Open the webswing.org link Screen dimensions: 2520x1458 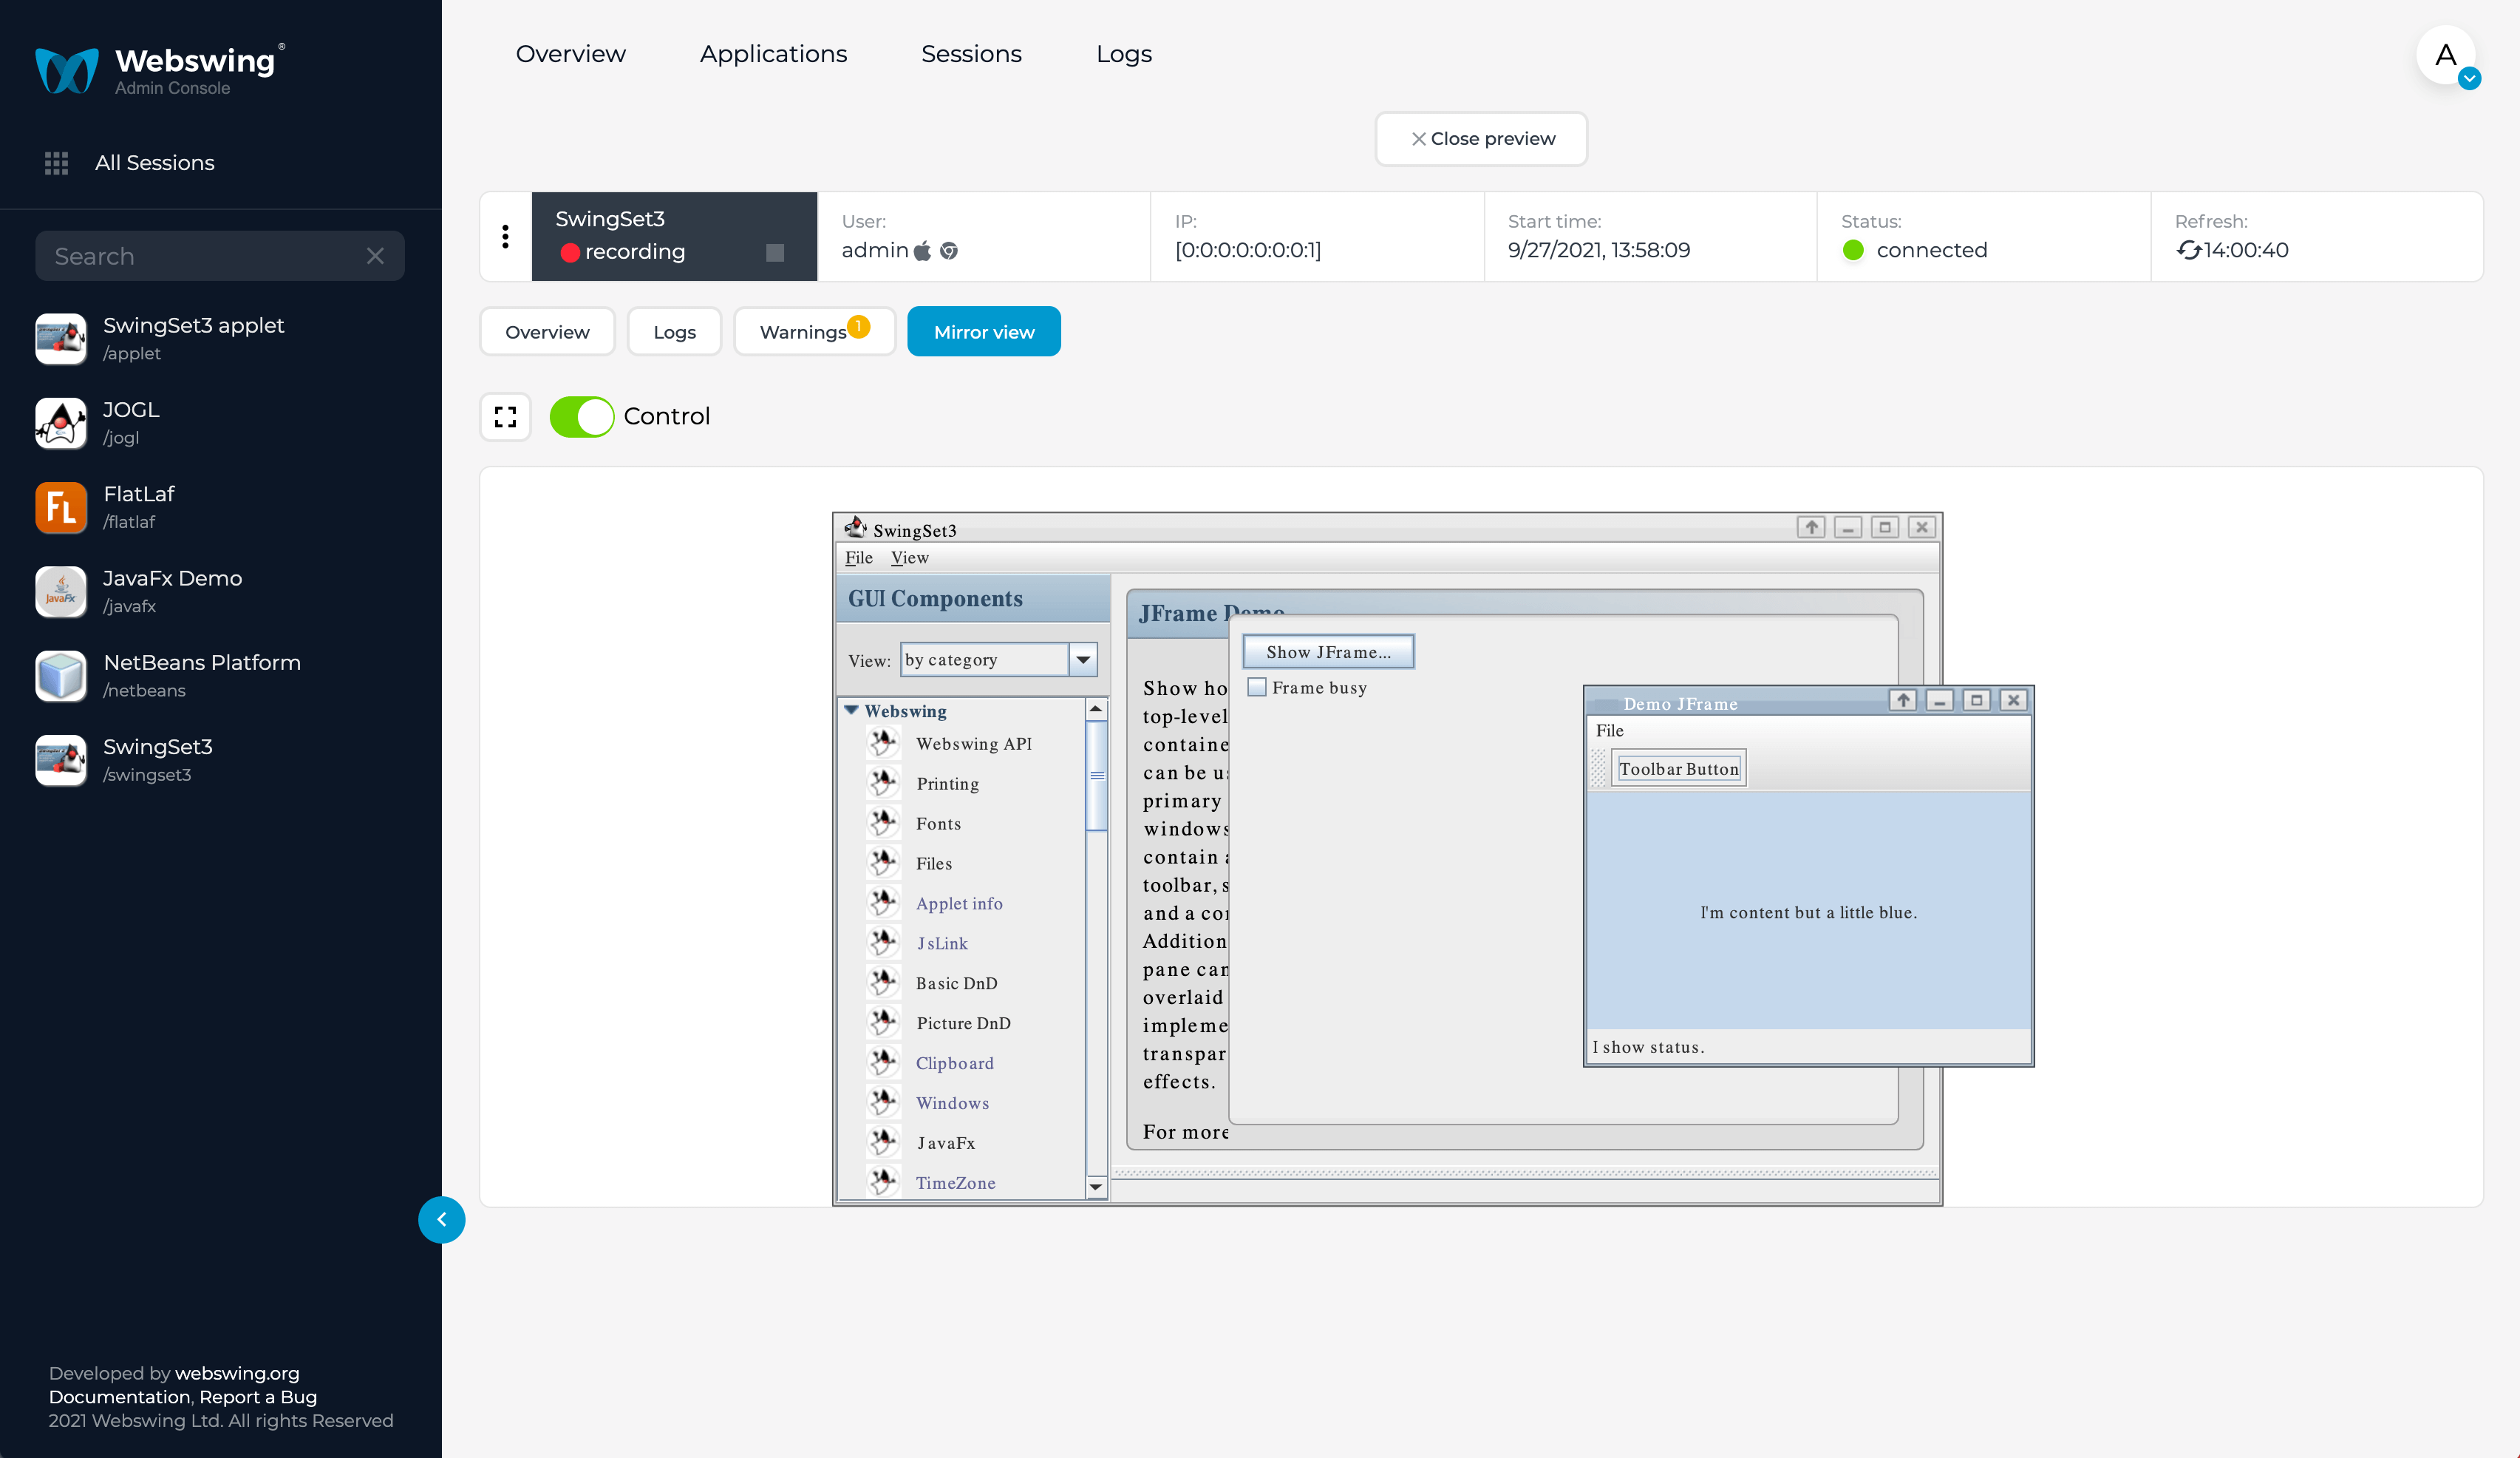point(237,1373)
